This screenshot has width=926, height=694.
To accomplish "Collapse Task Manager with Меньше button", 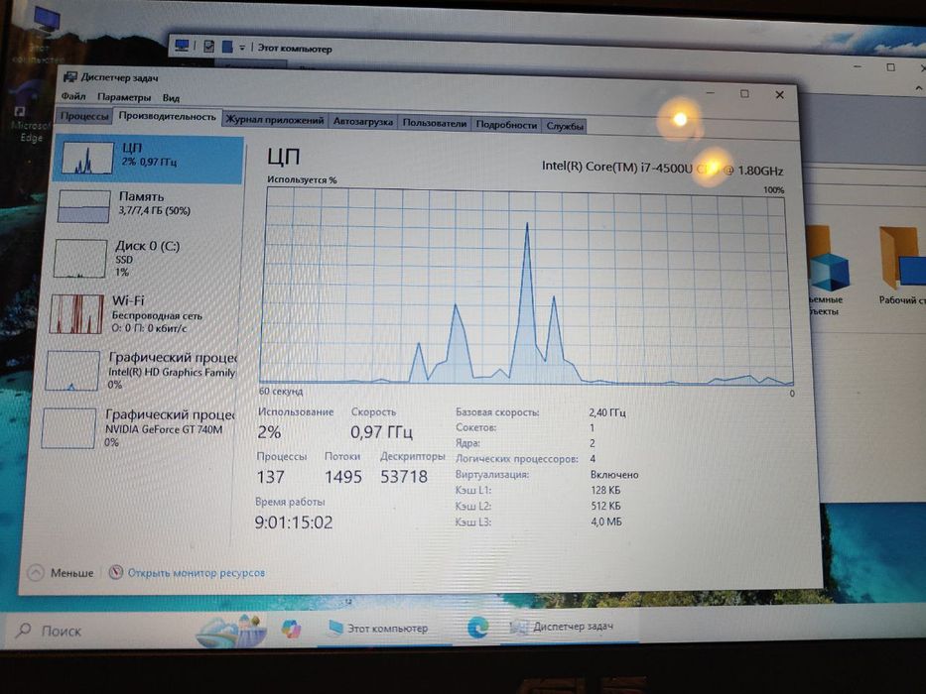I will click(61, 572).
